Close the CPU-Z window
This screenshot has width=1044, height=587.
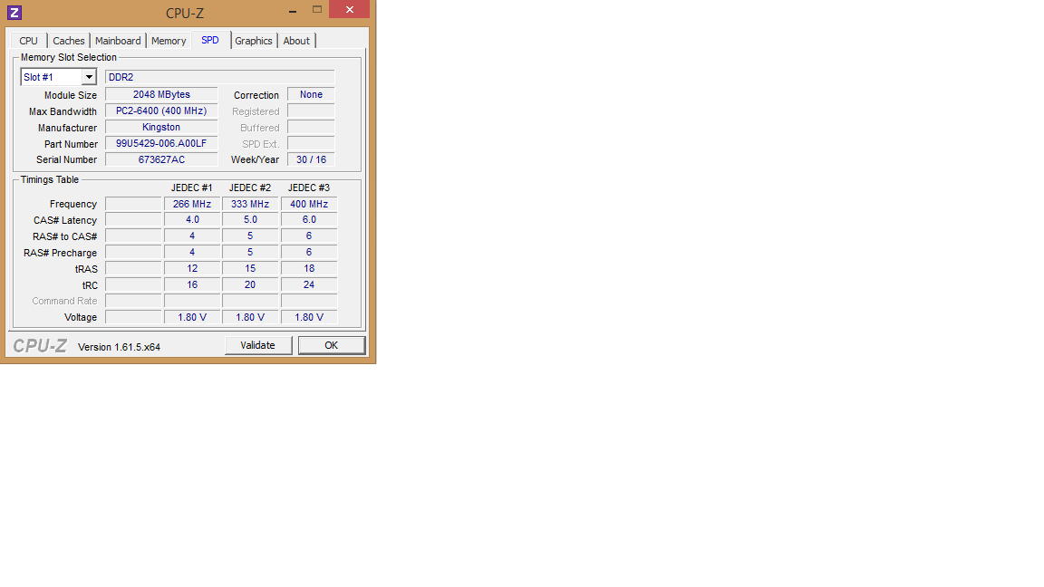coord(349,10)
